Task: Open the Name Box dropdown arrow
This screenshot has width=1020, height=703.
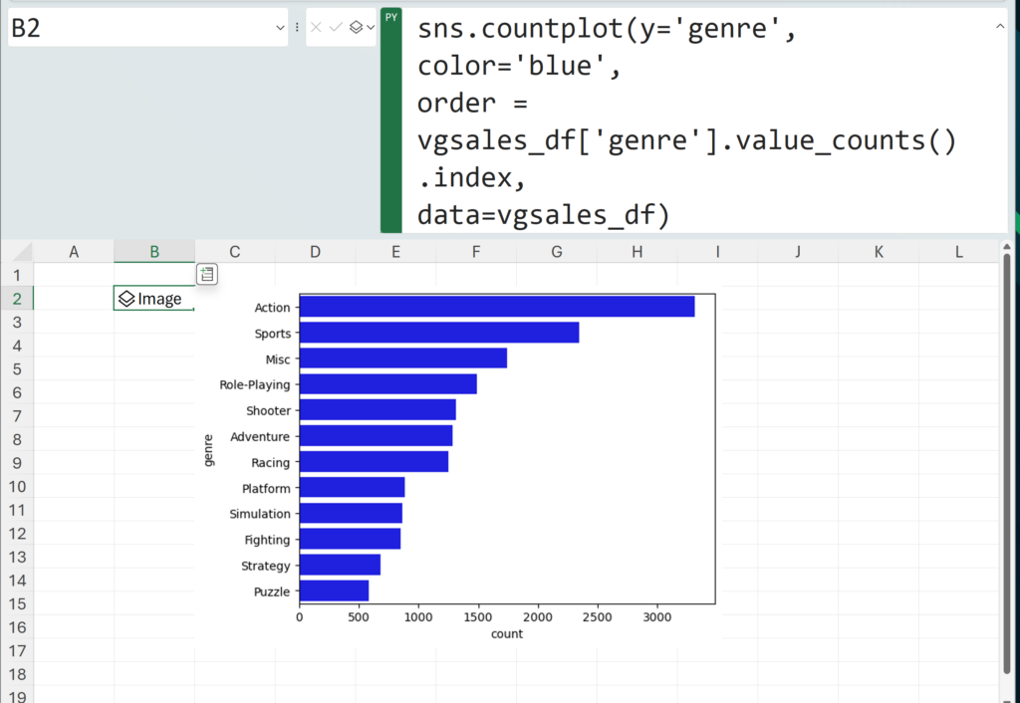Action: [x=280, y=29]
